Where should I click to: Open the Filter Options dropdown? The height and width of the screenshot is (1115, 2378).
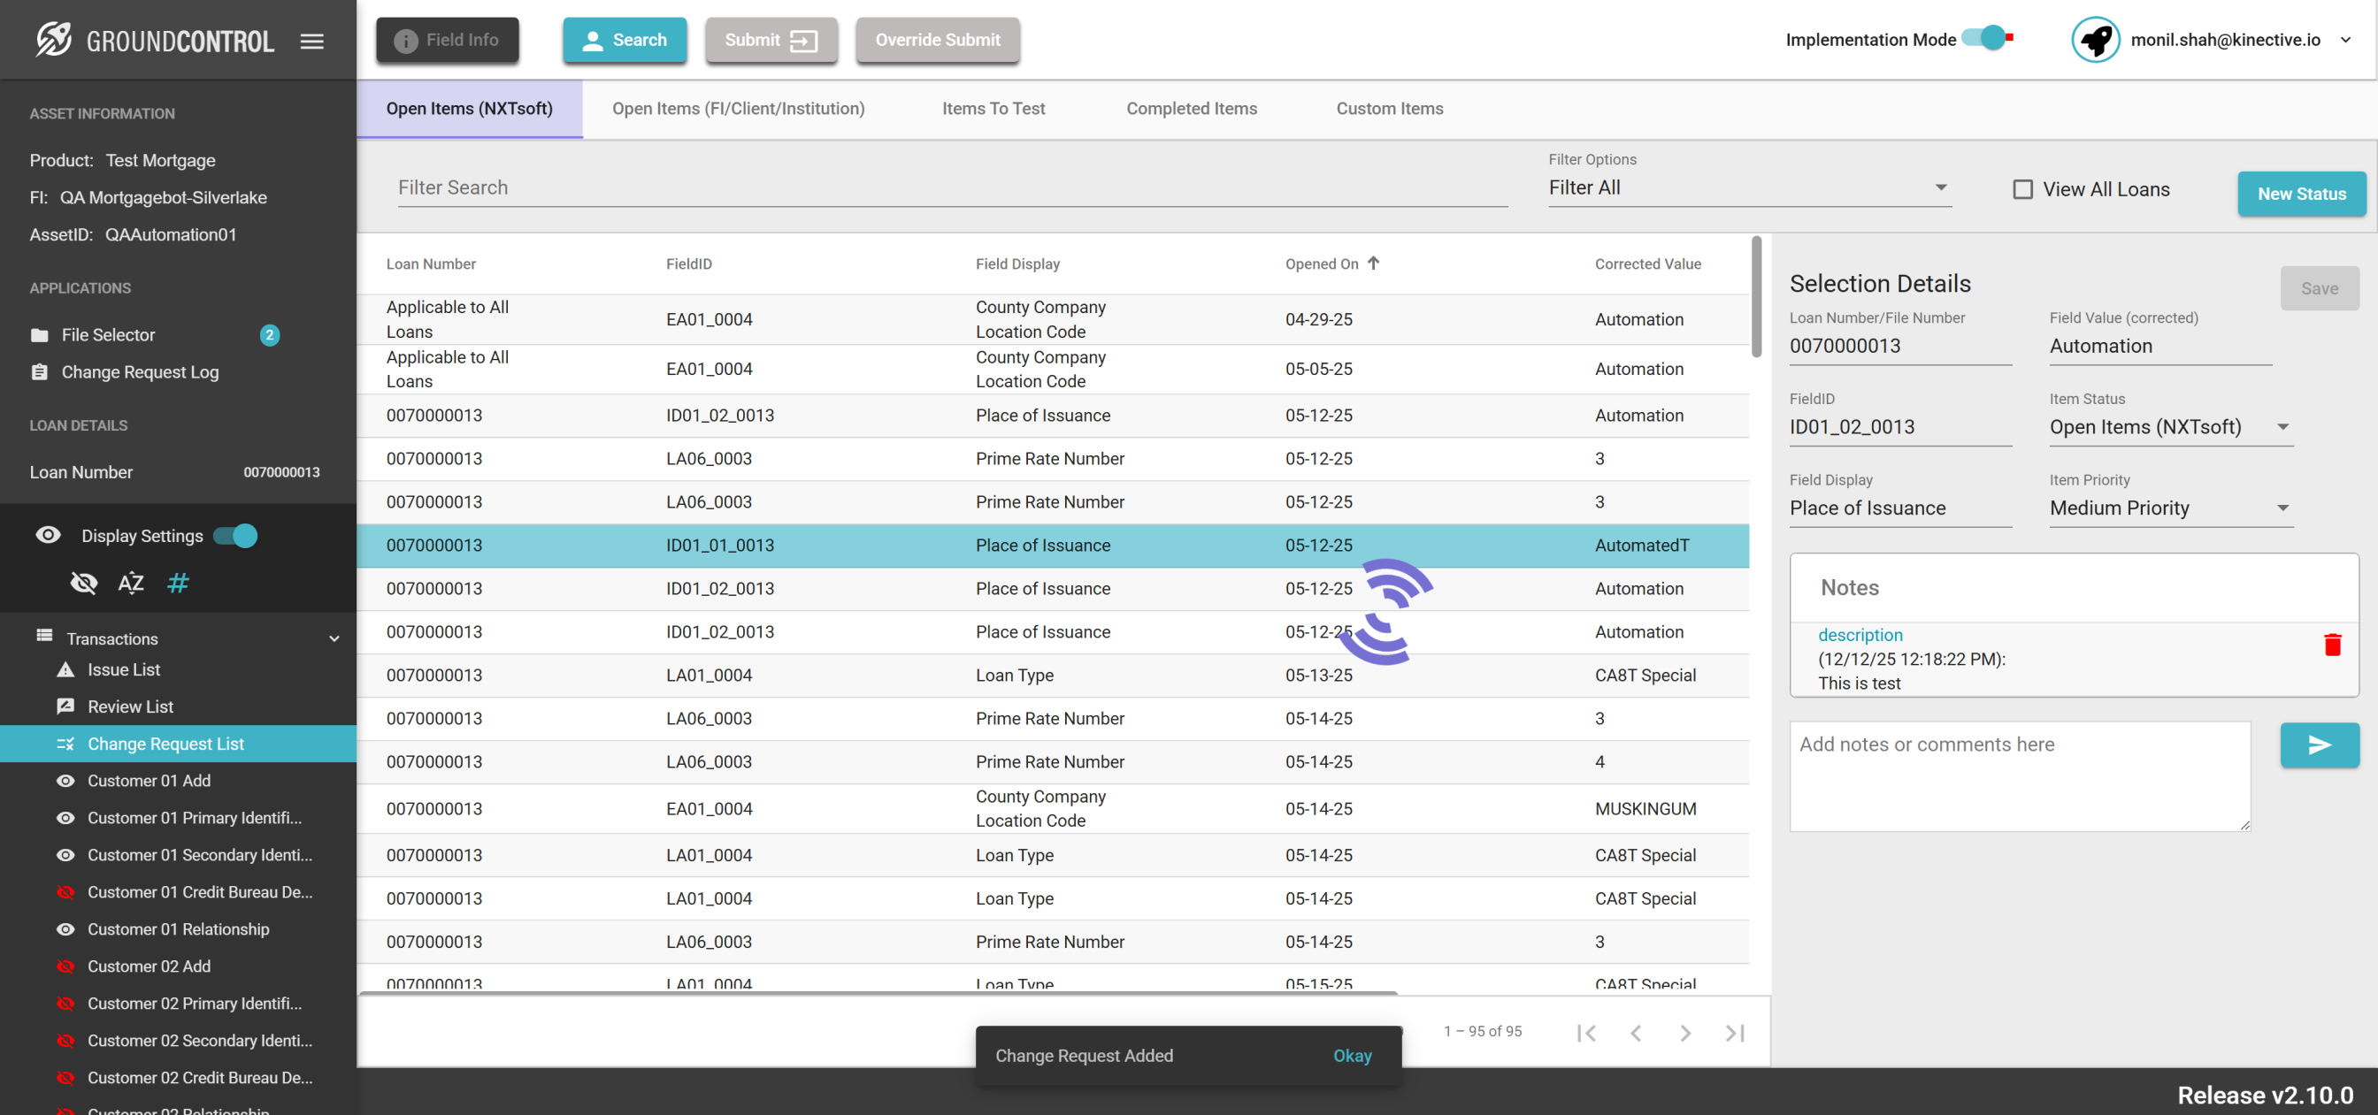click(1748, 187)
